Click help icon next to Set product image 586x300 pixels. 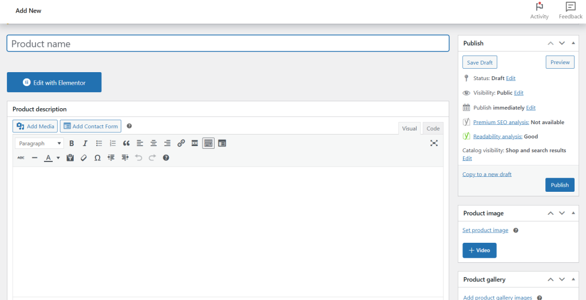(x=516, y=230)
